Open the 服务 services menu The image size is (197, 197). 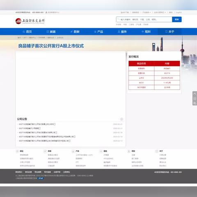[122, 32]
